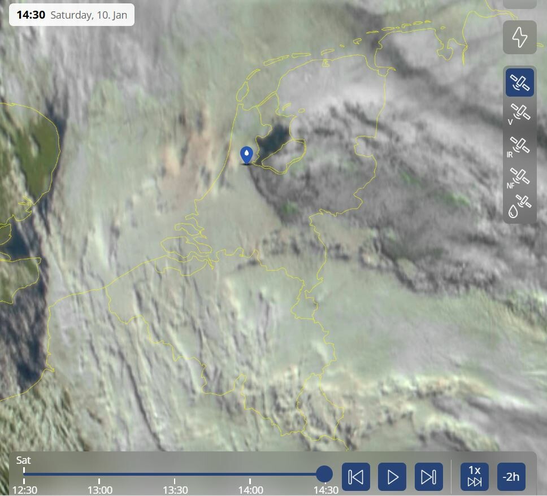Jump to 13:00 on the timeline
Viewport: 547px width, 496px height.
coord(100,490)
